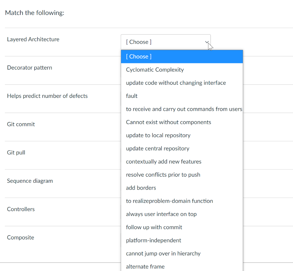Pick 'update central repository' option
This screenshot has width=293, height=271.
tap(158, 148)
